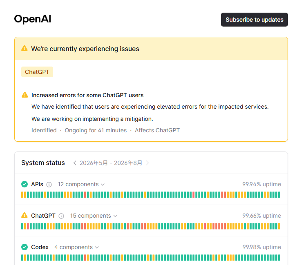Click the System status heading
The height and width of the screenshot is (265, 308).
[x=43, y=163]
